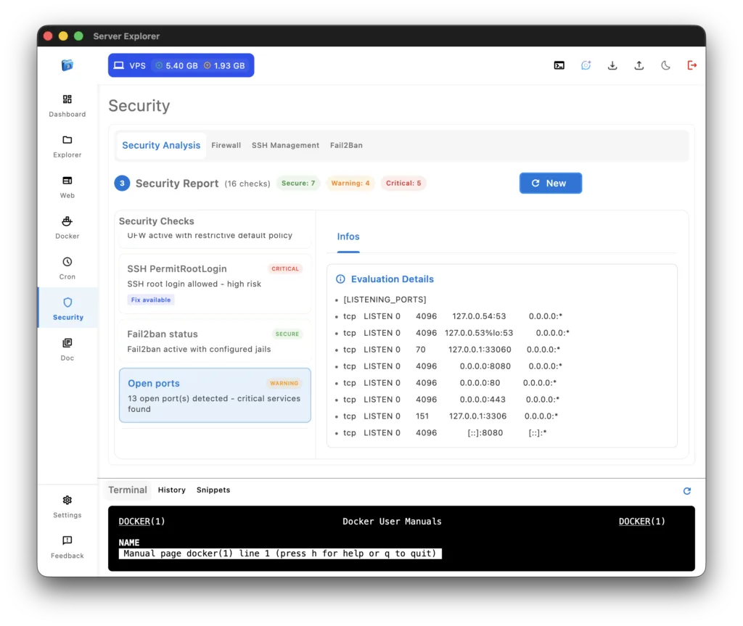The height and width of the screenshot is (626, 743).
Task: Open Web section in sidebar
Action: click(x=67, y=186)
